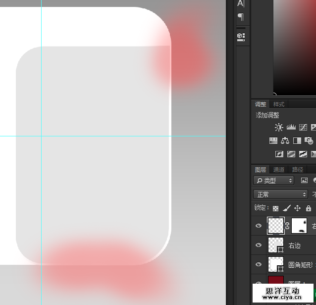This screenshot has height=305, width=316.
Task: Open the Paragraph panel icon
Action: pos(241,17)
